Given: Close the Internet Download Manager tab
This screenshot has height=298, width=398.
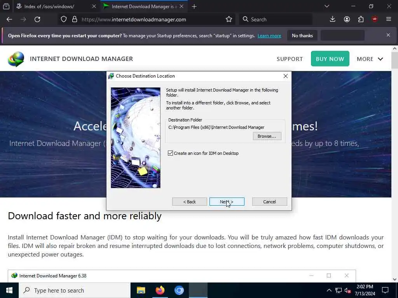Looking at the screenshot, I should click(x=182, y=7).
